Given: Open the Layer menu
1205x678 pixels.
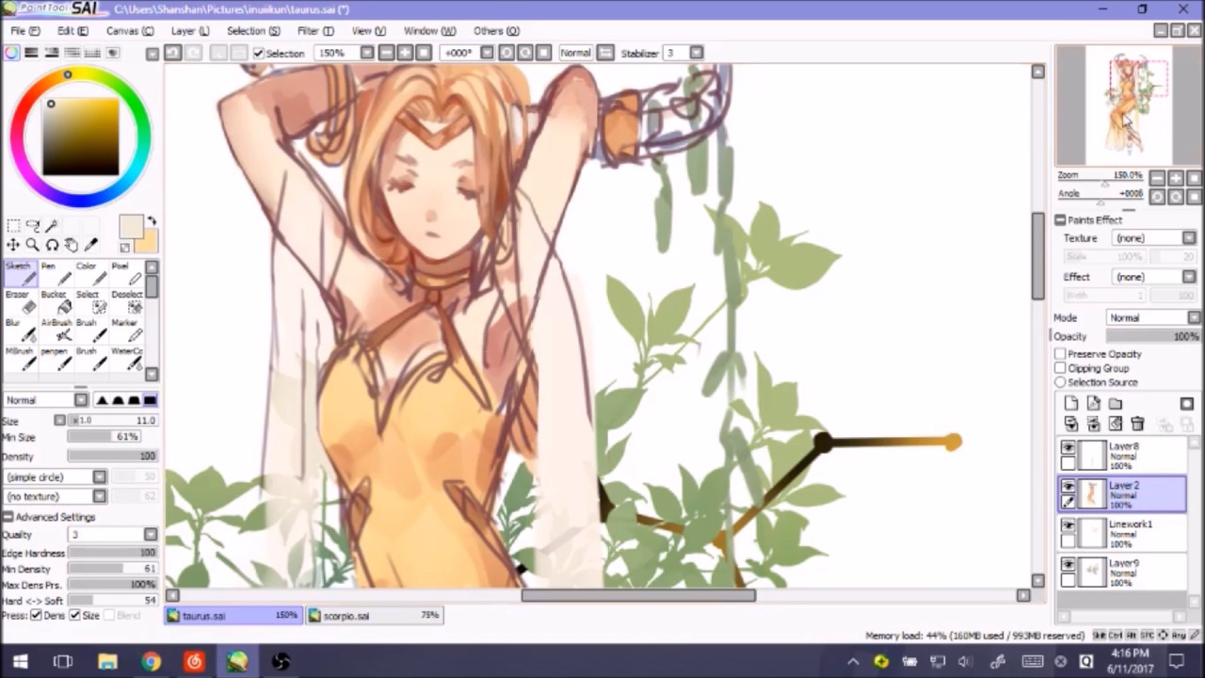Looking at the screenshot, I should (x=189, y=30).
